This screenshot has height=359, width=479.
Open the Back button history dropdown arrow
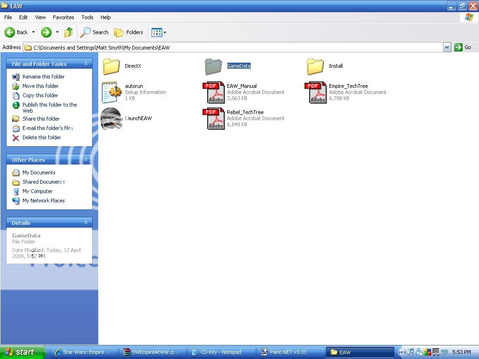click(33, 32)
